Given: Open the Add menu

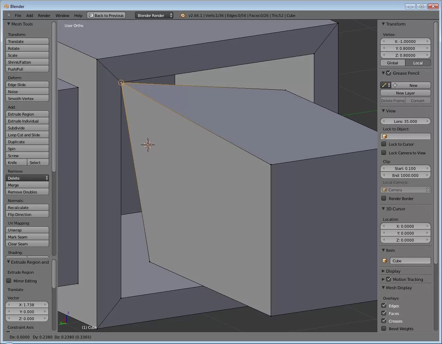Looking at the screenshot, I should point(29,15).
